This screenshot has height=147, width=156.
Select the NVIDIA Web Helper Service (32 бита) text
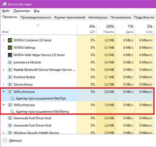[x=39, y=55]
